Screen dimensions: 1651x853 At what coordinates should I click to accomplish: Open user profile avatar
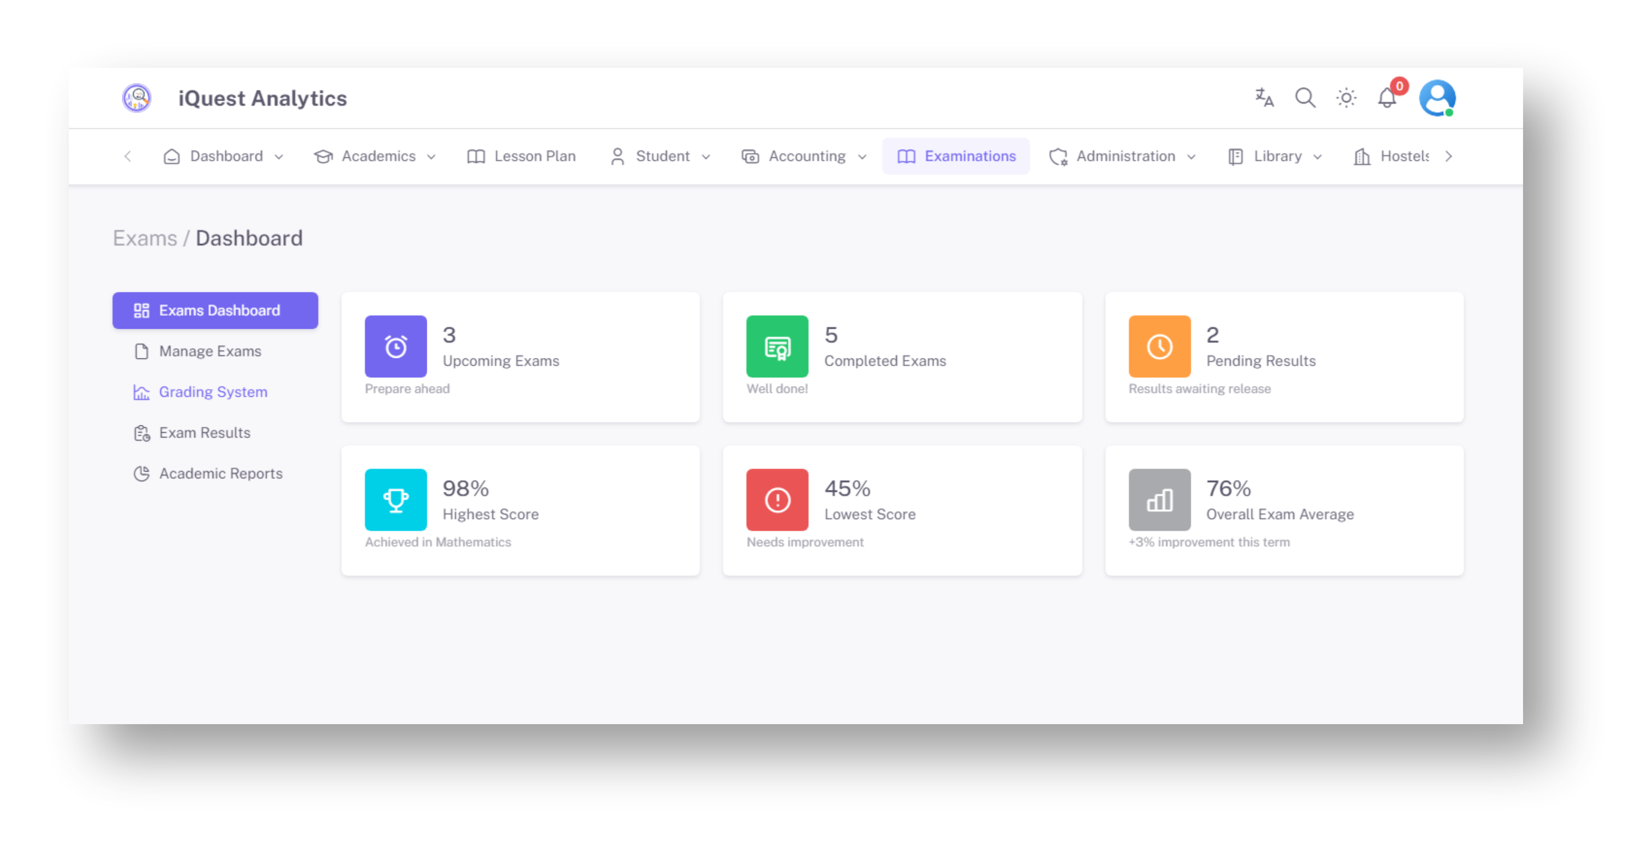(x=1437, y=98)
